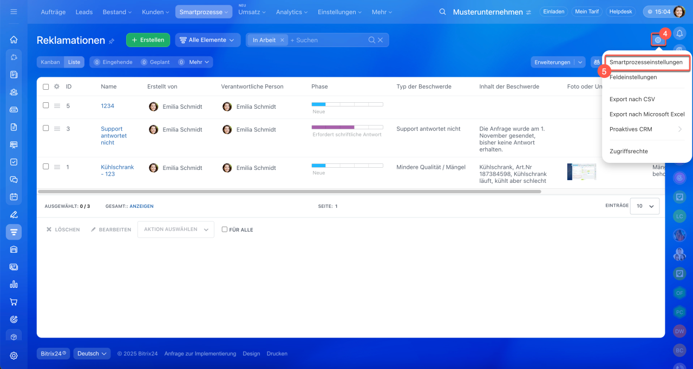Click the green Erstellen button
This screenshot has height=369, width=693.
(x=148, y=40)
